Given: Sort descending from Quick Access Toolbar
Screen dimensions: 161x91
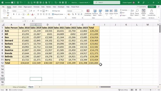Looking at the screenshot, I should tap(32, 3).
